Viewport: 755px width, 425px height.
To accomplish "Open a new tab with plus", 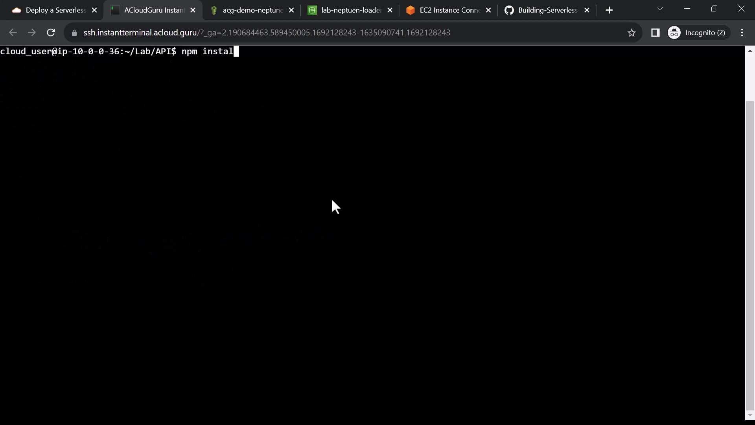I will (609, 10).
